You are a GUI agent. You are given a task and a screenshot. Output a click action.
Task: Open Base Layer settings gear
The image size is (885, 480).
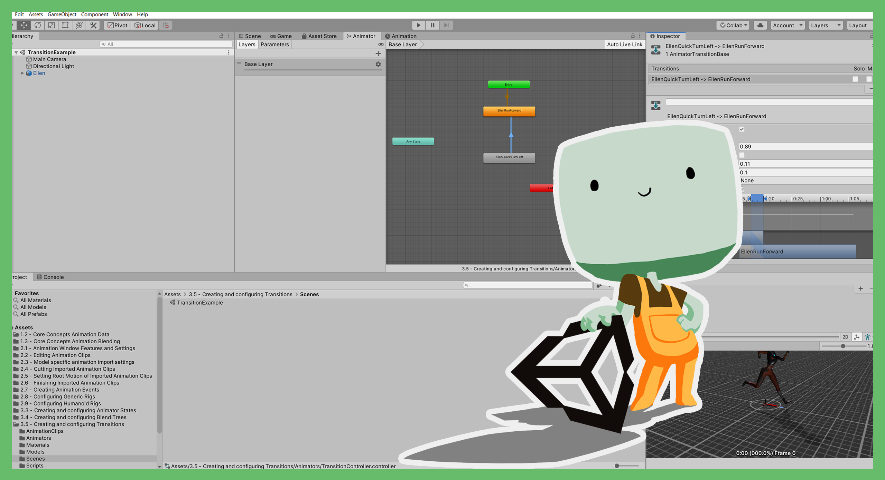click(x=378, y=64)
